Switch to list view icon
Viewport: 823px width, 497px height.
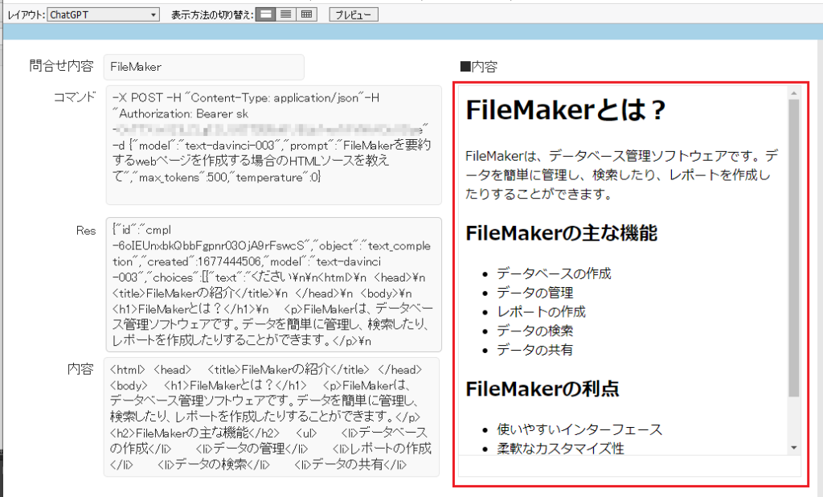[x=285, y=14]
